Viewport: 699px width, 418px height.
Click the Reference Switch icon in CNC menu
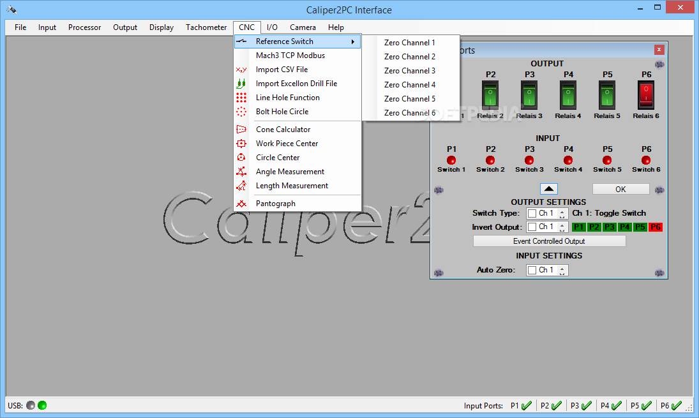tap(241, 41)
